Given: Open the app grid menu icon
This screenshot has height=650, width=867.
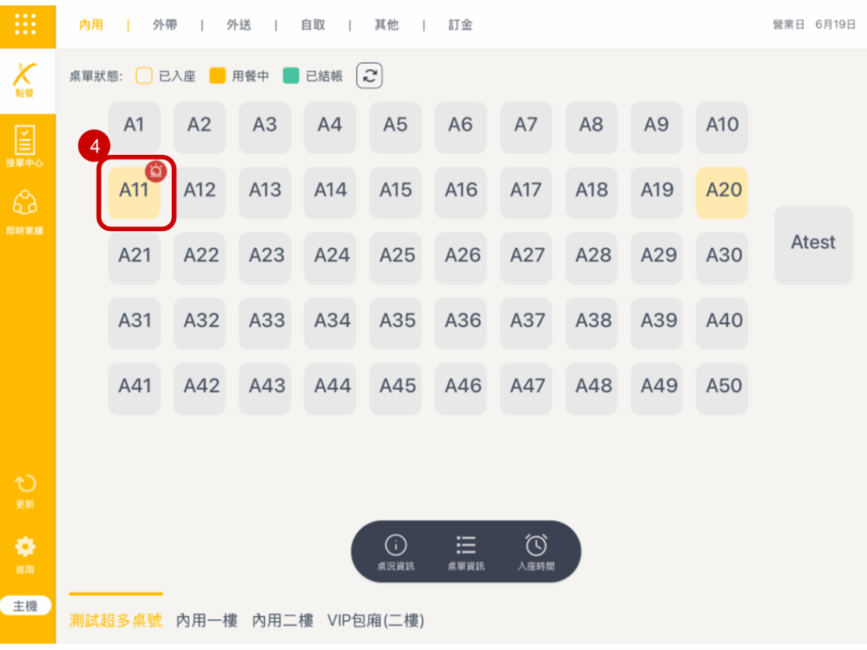Looking at the screenshot, I should click(x=25, y=25).
